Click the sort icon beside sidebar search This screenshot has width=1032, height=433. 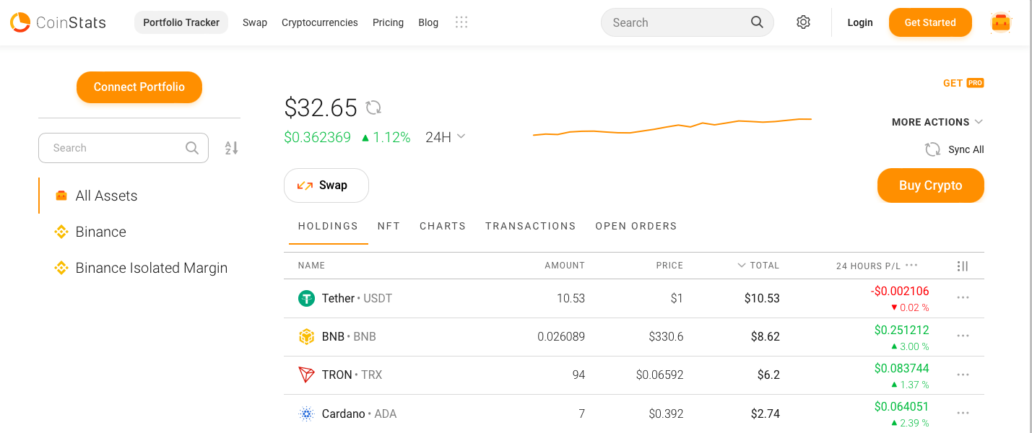(x=231, y=147)
